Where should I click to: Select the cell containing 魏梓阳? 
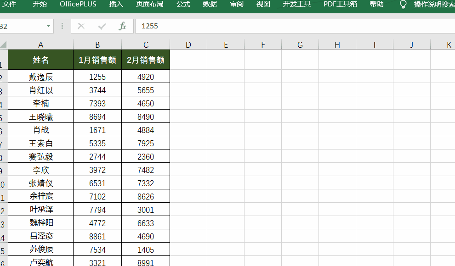point(40,223)
